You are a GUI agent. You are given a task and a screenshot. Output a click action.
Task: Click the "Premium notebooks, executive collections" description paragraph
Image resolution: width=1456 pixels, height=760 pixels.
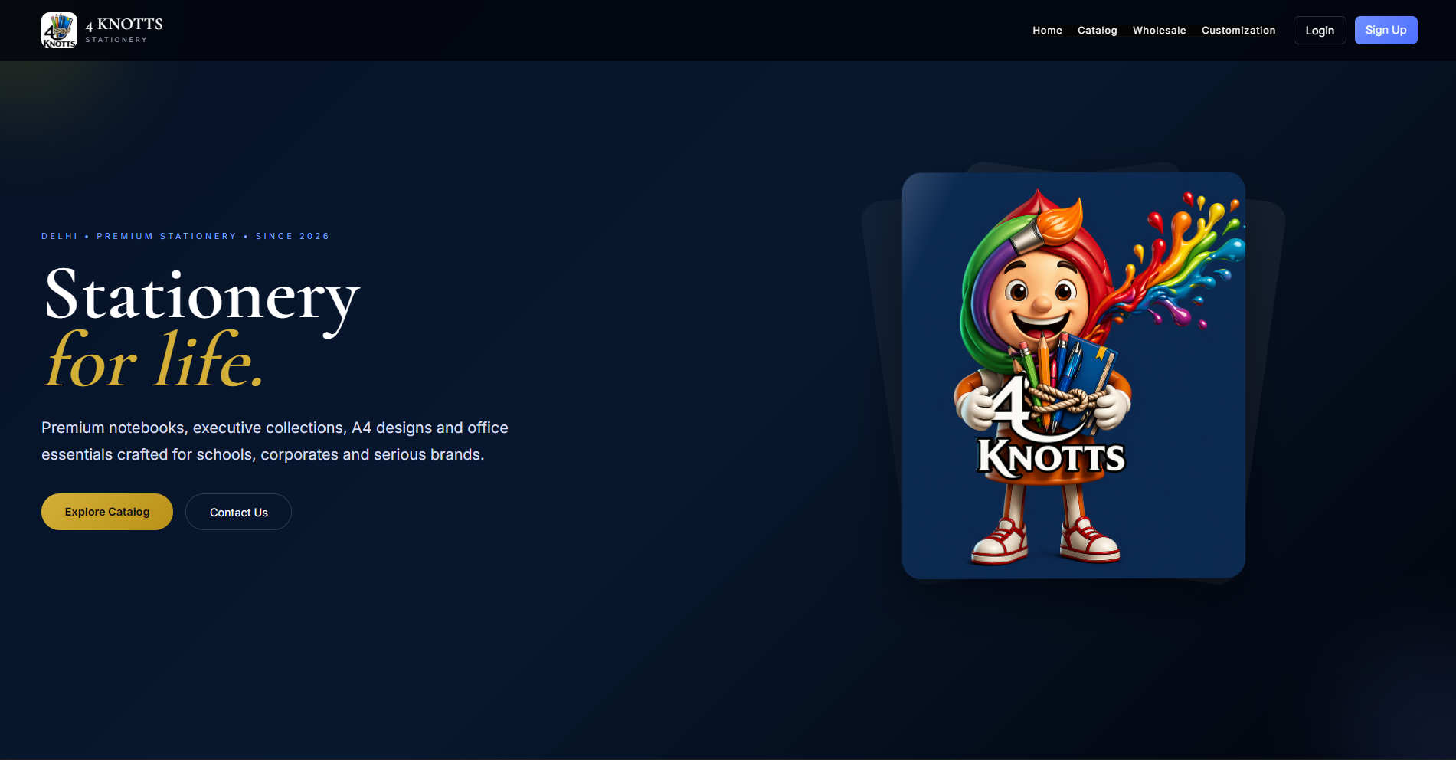click(275, 441)
